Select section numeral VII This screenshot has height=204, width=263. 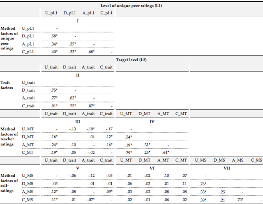pyautogui.click(x=227, y=168)
